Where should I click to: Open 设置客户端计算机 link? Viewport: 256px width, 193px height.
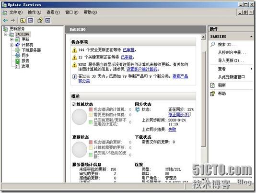[142, 69]
